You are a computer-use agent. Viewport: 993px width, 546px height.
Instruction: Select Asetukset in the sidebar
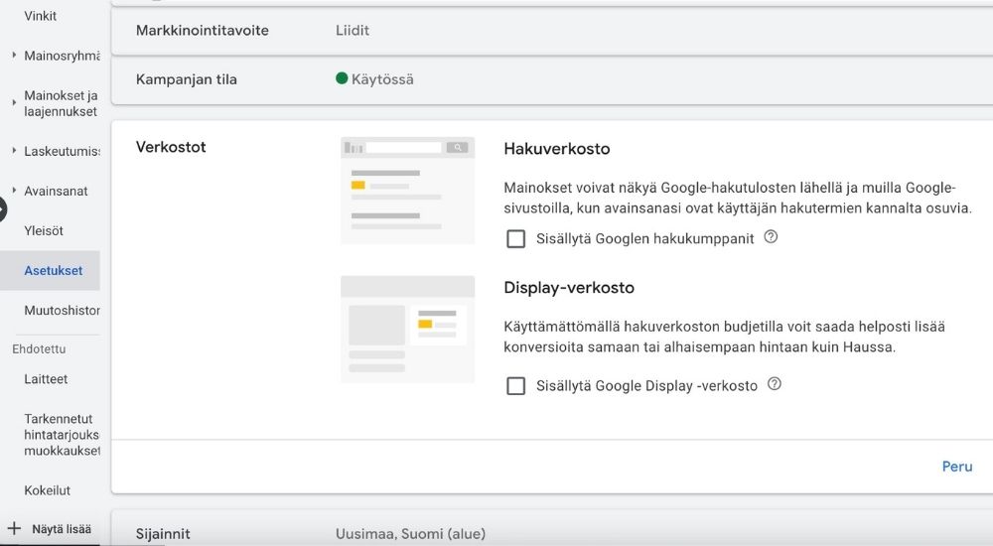[x=54, y=270]
